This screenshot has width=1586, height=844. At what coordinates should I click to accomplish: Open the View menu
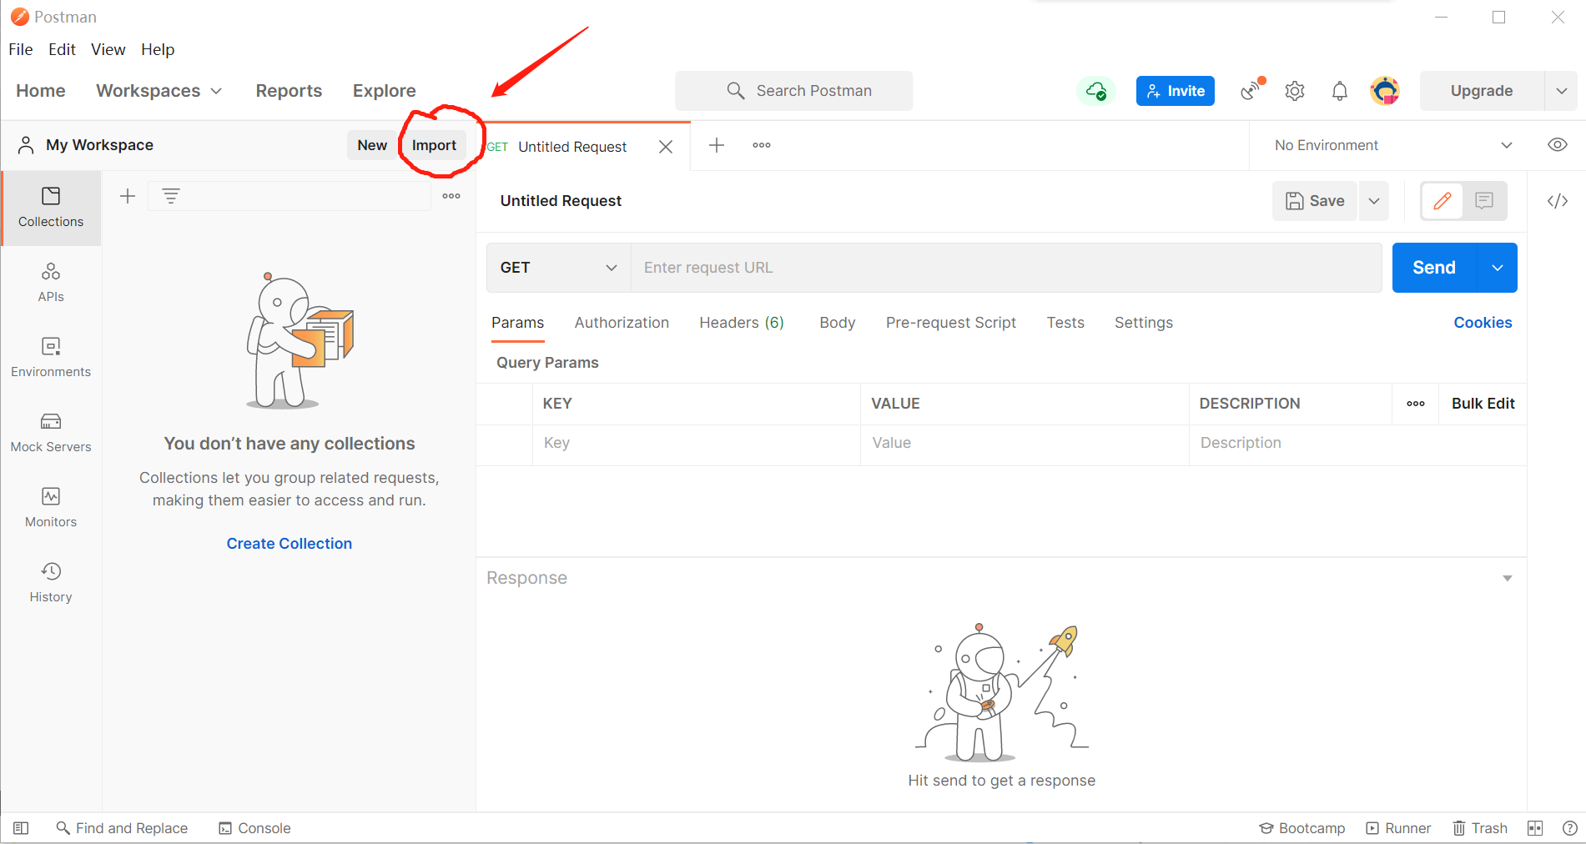pyautogui.click(x=108, y=49)
